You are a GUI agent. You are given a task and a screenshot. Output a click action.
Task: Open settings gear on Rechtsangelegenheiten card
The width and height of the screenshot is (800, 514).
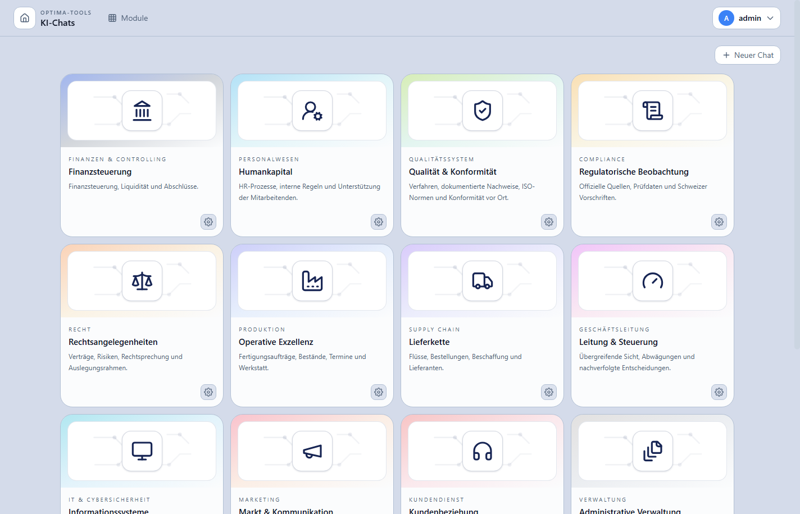(208, 392)
